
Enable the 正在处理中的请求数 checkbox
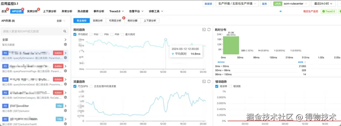[x=91, y=86]
